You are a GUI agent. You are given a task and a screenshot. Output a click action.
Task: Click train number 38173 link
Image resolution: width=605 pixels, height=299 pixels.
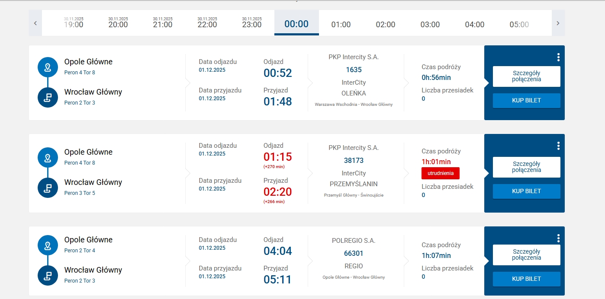pyautogui.click(x=354, y=160)
